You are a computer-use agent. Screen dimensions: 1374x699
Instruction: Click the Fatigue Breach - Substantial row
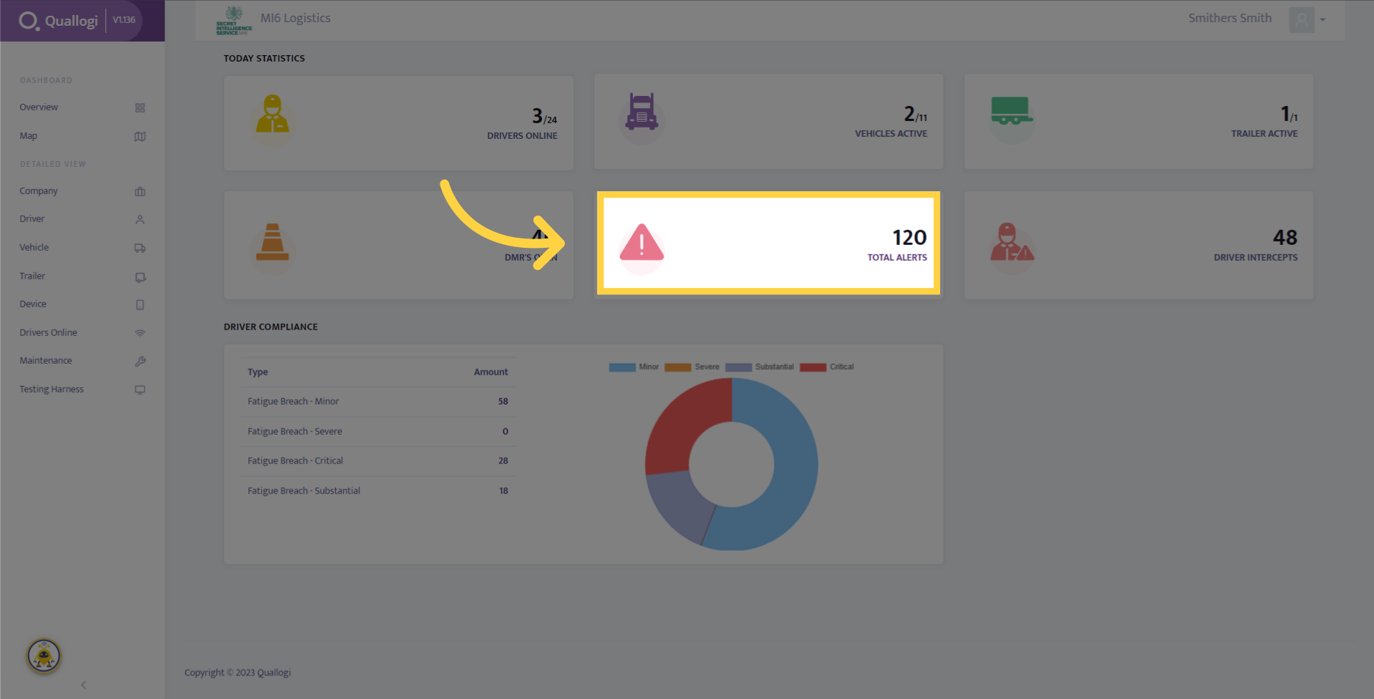pyautogui.click(x=377, y=491)
